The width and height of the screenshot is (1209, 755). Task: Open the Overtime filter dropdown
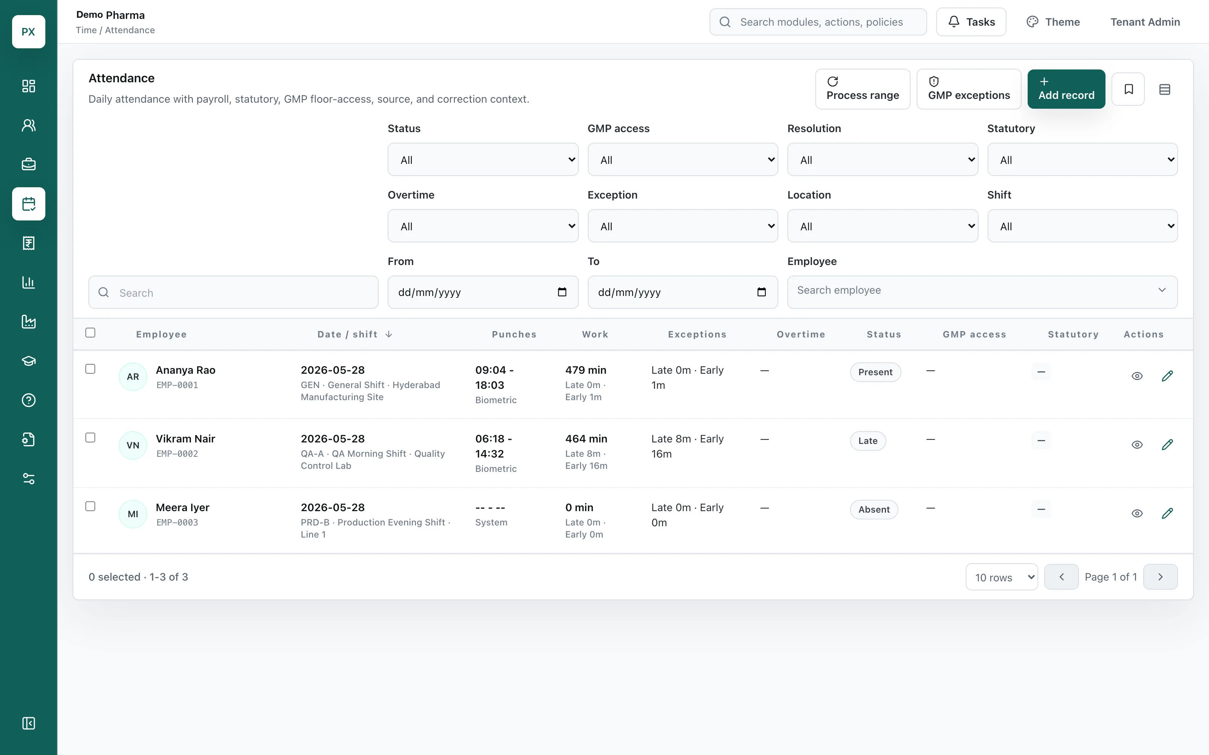482,226
